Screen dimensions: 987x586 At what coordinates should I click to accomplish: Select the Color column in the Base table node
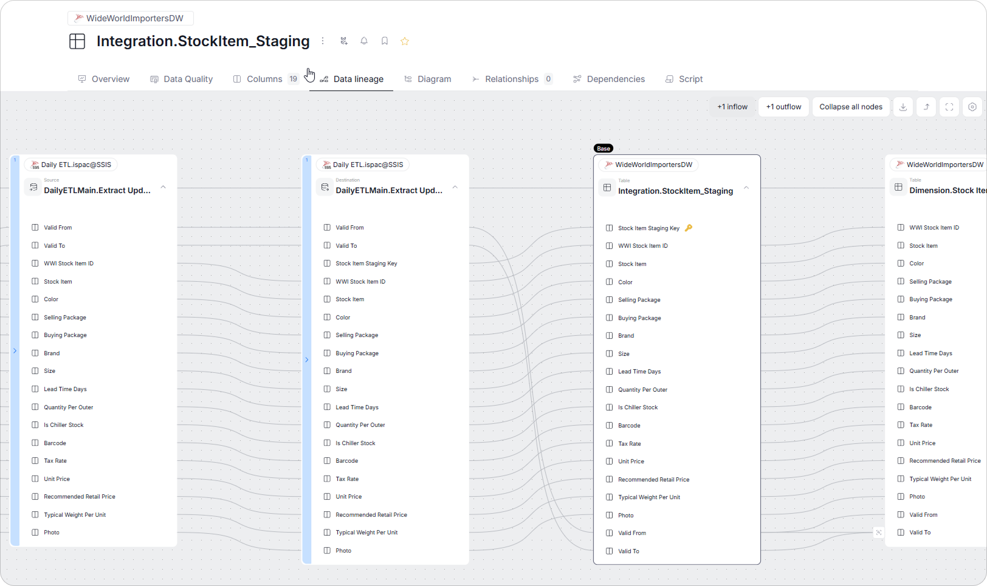[625, 282]
